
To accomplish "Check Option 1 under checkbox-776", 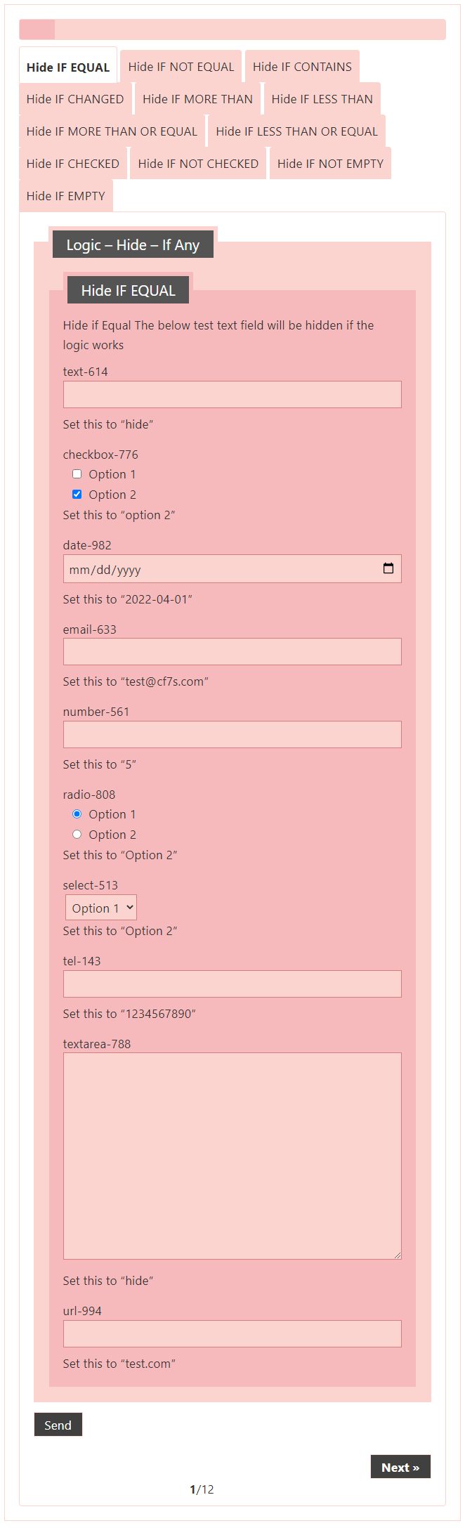I will tap(77, 474).
